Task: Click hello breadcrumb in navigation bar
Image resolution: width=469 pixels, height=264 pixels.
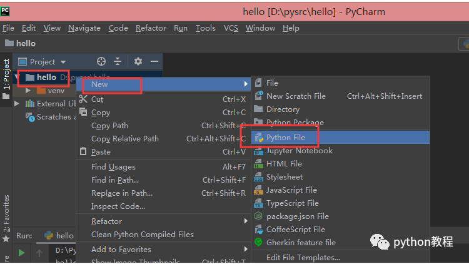Action: [x=21, y=43]
